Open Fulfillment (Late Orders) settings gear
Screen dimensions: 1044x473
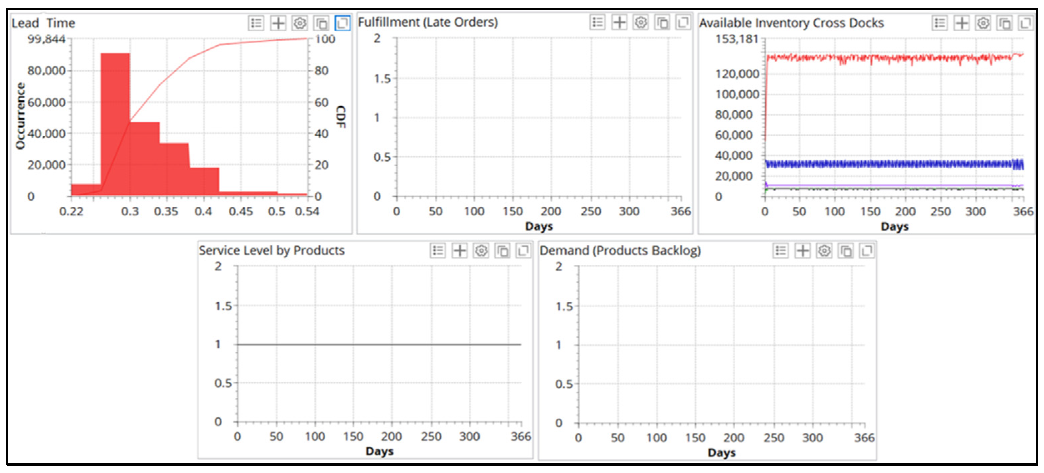click(641, 23)
